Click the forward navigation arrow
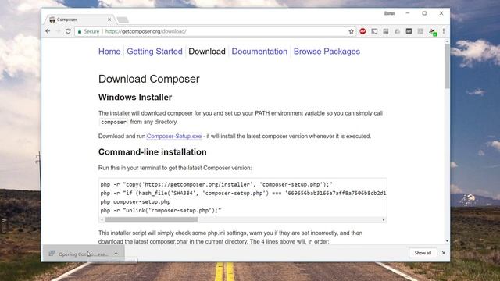Viewport: 500px width, 281px height. tap(58, 31)
